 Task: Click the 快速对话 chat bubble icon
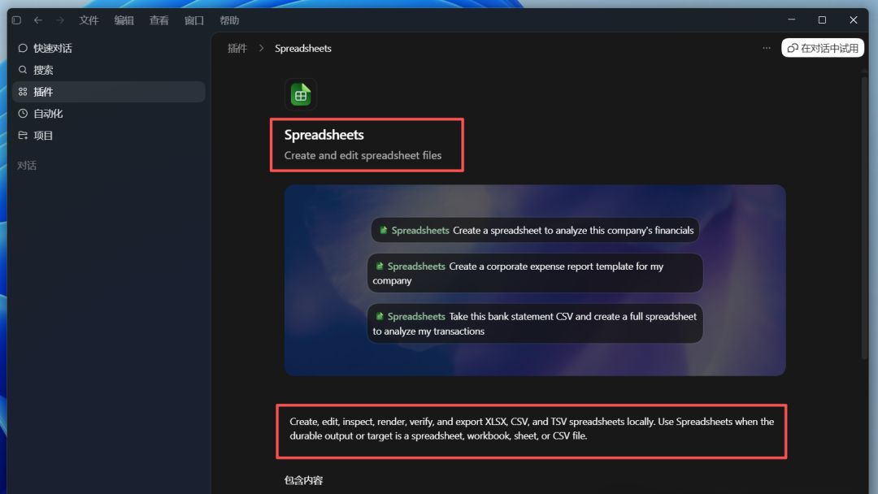[x=23, y=48]
